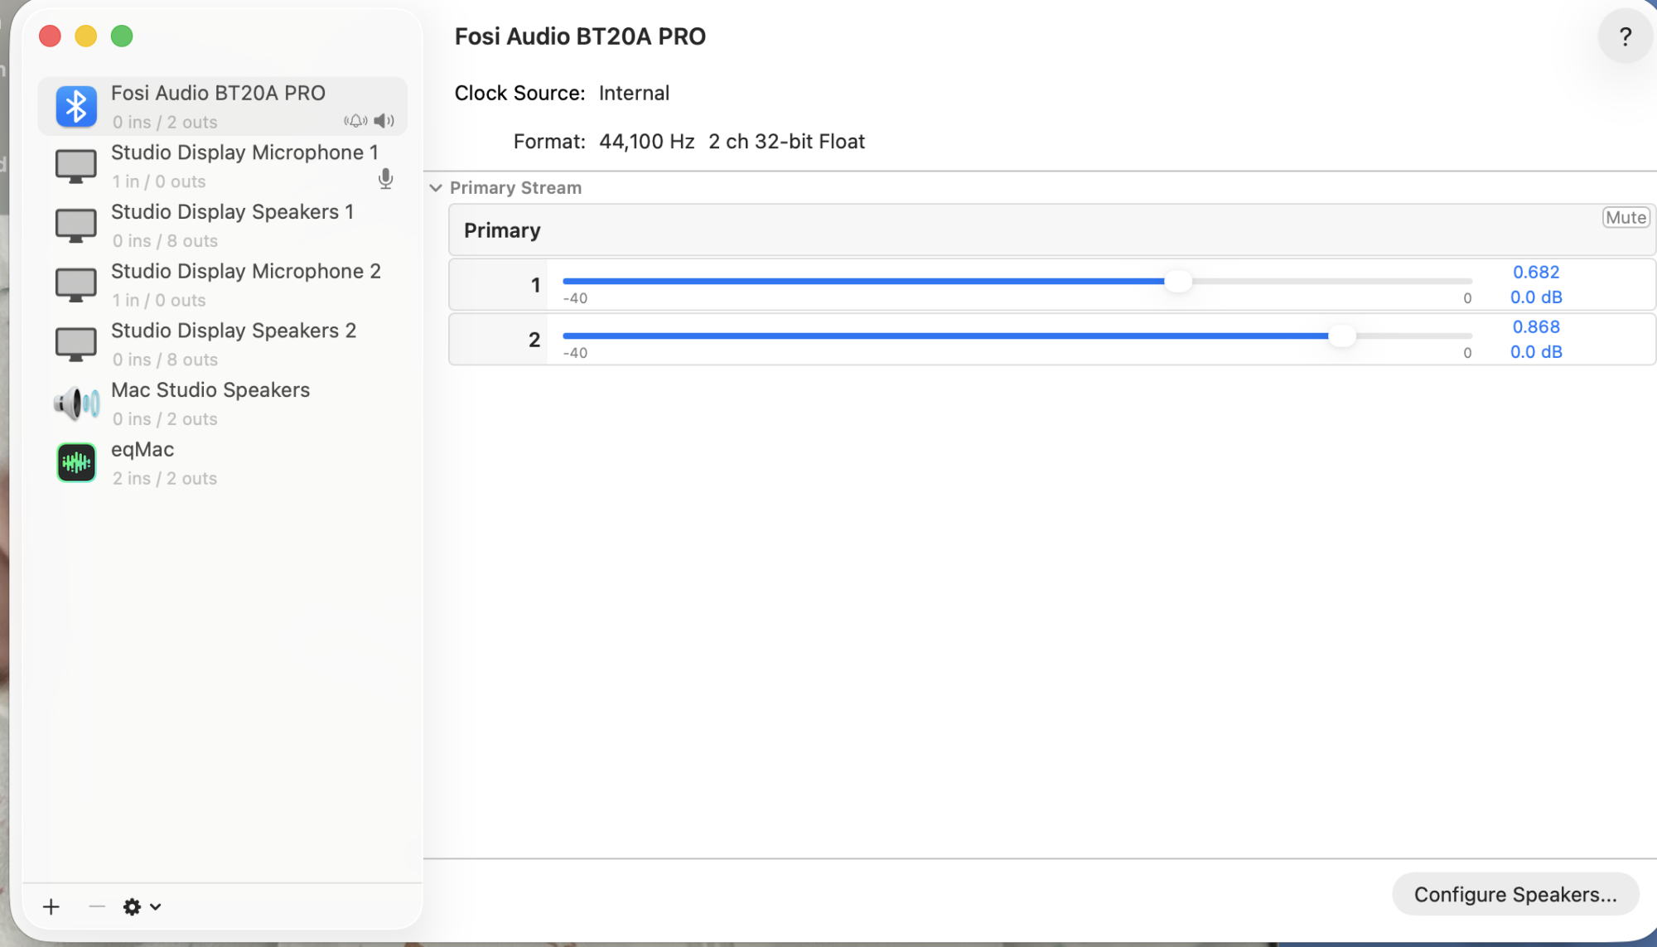Open the help question mark button
This screenshot has height=947, width=1657.
pyautogui.click(x=1625, y=36)
